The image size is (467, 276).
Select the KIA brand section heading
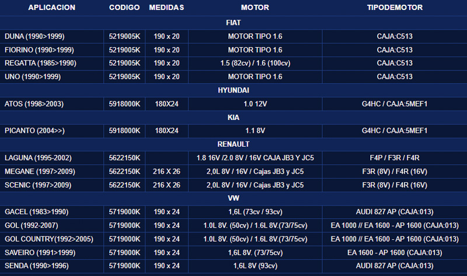point(233,117)
